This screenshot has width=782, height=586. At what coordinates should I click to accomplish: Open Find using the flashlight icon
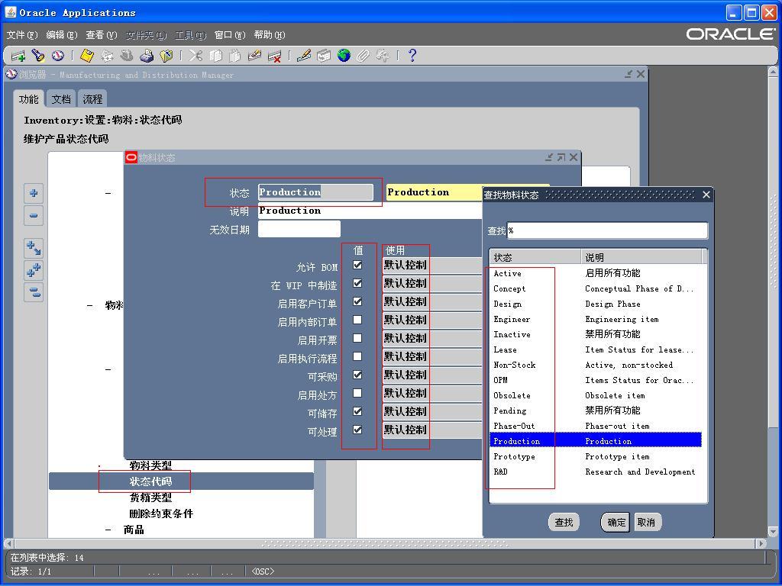tap(38, 56)
